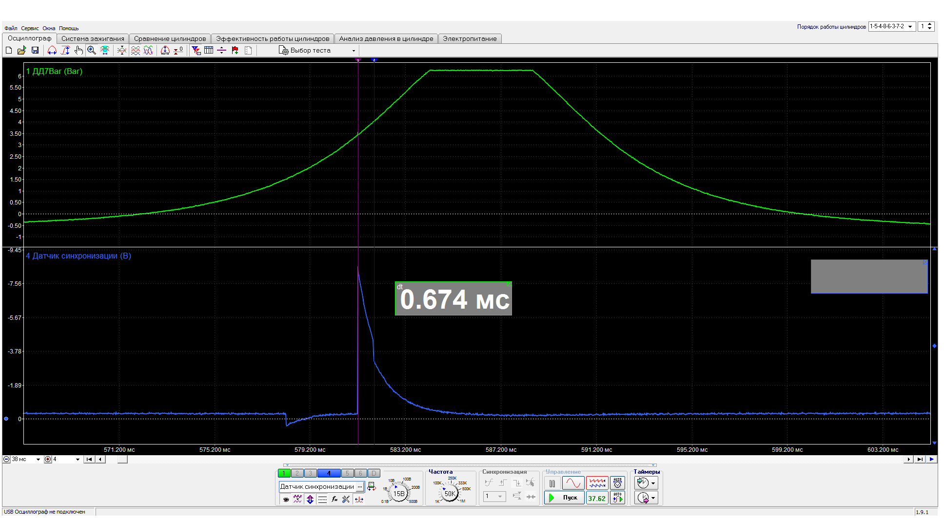Screen dimensions: 945x518
Task: Click the red-blue dual waveform button
Action: pos(597,483)
